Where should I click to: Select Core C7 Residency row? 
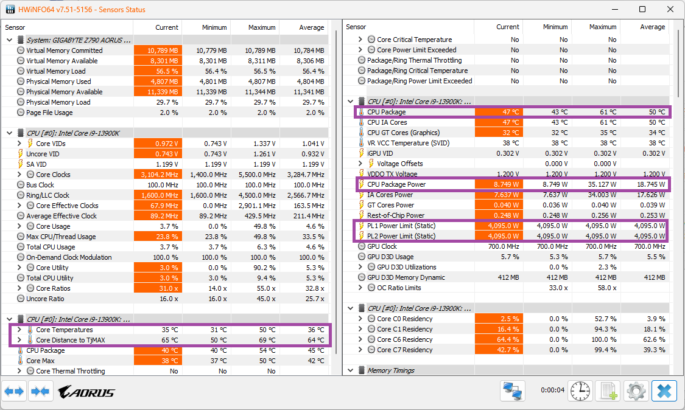pyautogui.click(x=507, y=350)
